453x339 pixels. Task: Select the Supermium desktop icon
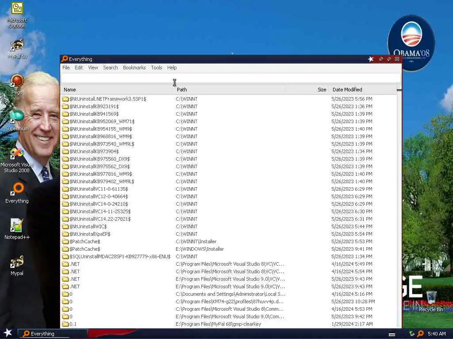coord(17,121)
